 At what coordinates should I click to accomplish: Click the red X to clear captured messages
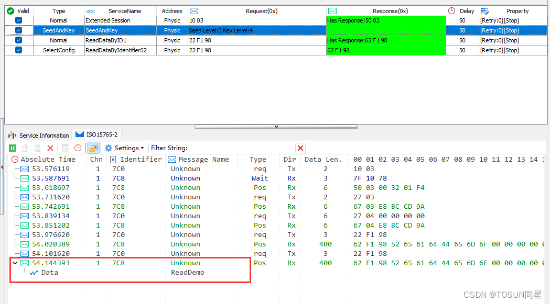[50, 148]
